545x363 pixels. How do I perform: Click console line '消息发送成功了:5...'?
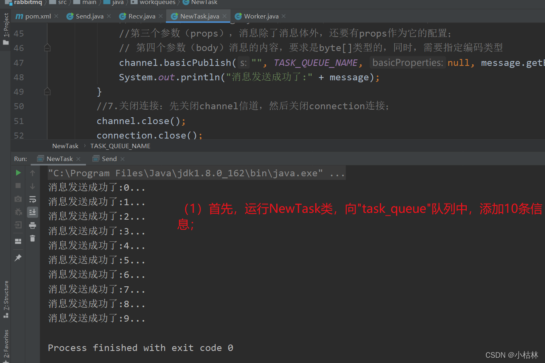97,260
